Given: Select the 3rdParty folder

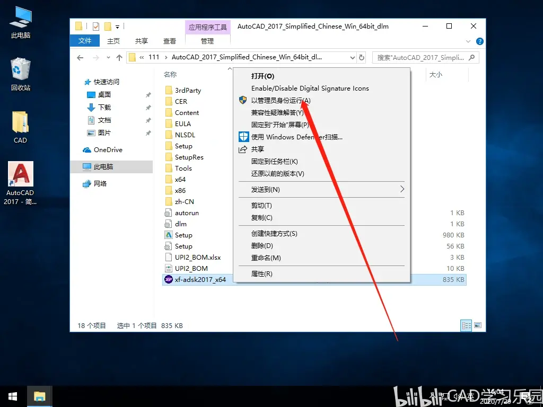Looking at the screenshot, I should 188,90.
